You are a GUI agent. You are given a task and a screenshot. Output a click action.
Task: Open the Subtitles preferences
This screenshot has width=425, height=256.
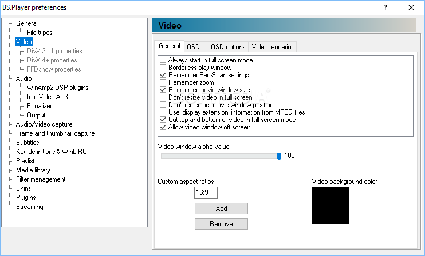coord(27,143)
